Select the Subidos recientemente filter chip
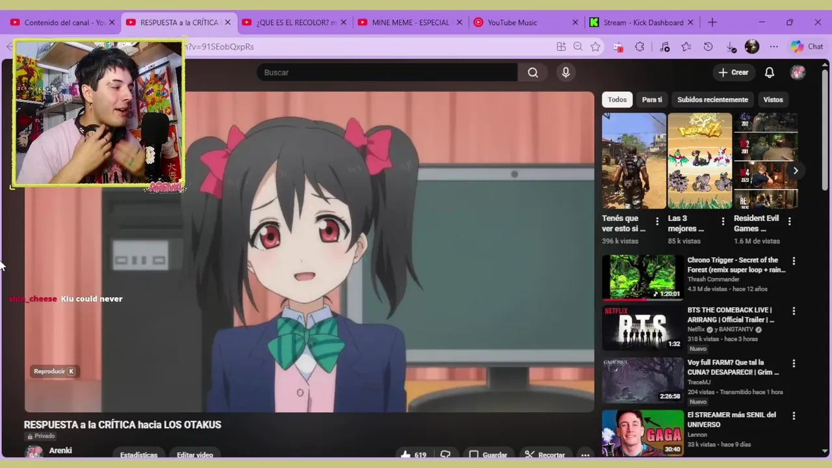832x468 pixels. 712,99
